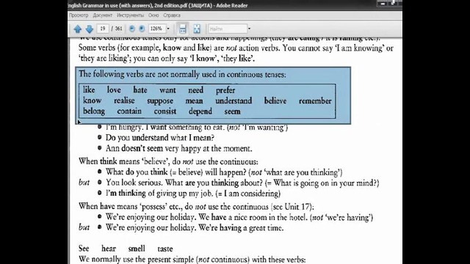Click the word 'know' in the verb box
The height and width of the screenshot is (264, 470).
click(x=93, y=100)
